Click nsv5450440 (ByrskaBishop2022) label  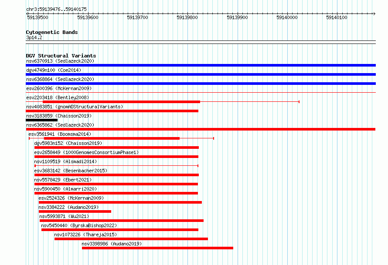[x=79, y=225]
